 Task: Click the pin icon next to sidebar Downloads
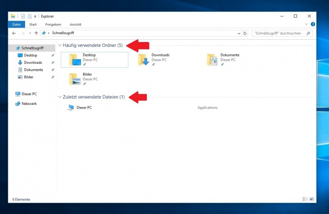point(53,63)
